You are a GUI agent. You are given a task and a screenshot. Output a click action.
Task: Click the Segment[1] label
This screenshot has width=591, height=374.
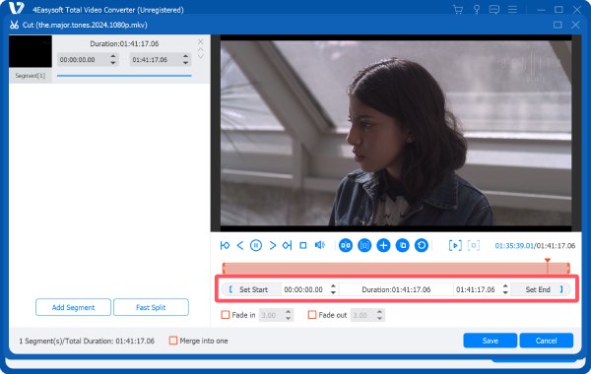(31, 76)
